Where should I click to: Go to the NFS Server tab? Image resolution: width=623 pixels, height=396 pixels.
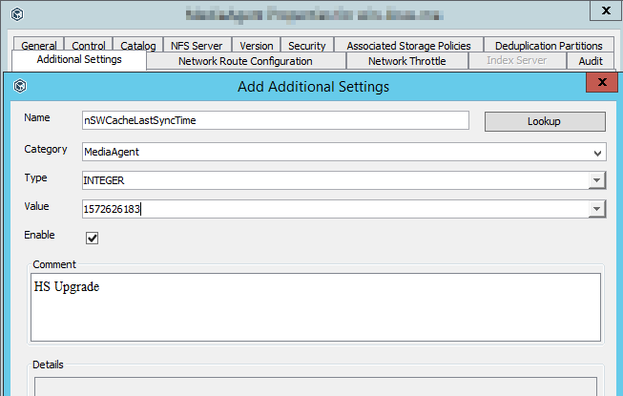point(197,45)
